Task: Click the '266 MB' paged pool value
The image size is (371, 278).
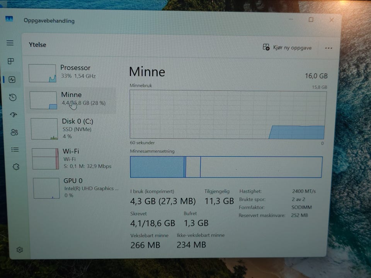Action: pyautogui.click(x=145, y=245)
